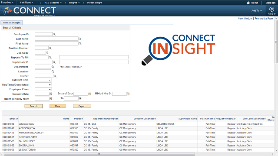Image resolution: width=278 pixels, height=156 pixels.
Task: Select the SIKORA,JOHN name cell
Action: coord(26,146)
